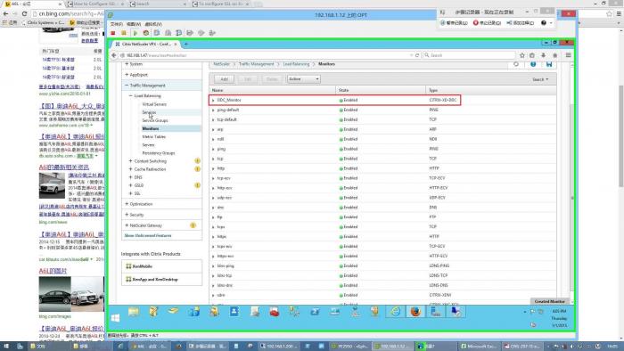Click the XenMobile integration icon

(x=128, y=266)
